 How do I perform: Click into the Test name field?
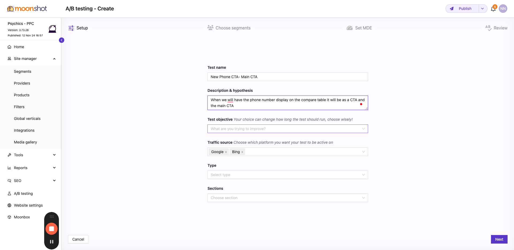(288, 77)
